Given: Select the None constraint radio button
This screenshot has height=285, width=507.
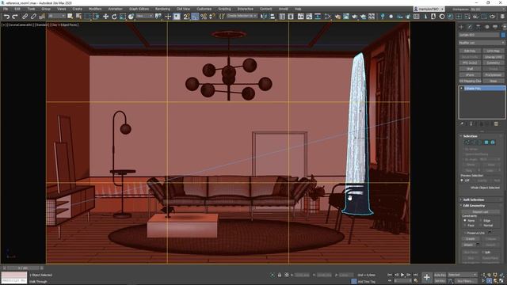Looking at the screenshot, I should [x=465, y=220].
